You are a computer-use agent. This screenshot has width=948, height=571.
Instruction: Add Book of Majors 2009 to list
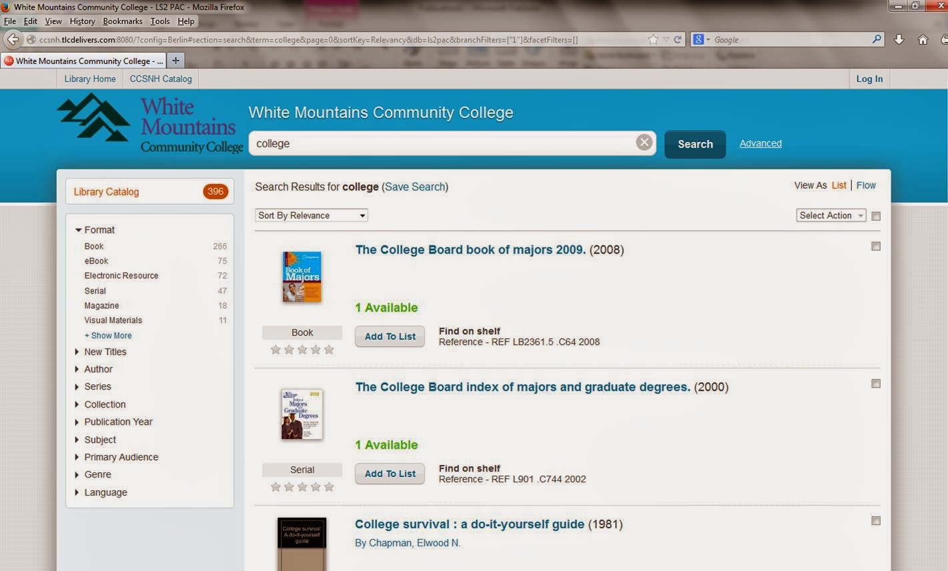(x=390, y=336)
